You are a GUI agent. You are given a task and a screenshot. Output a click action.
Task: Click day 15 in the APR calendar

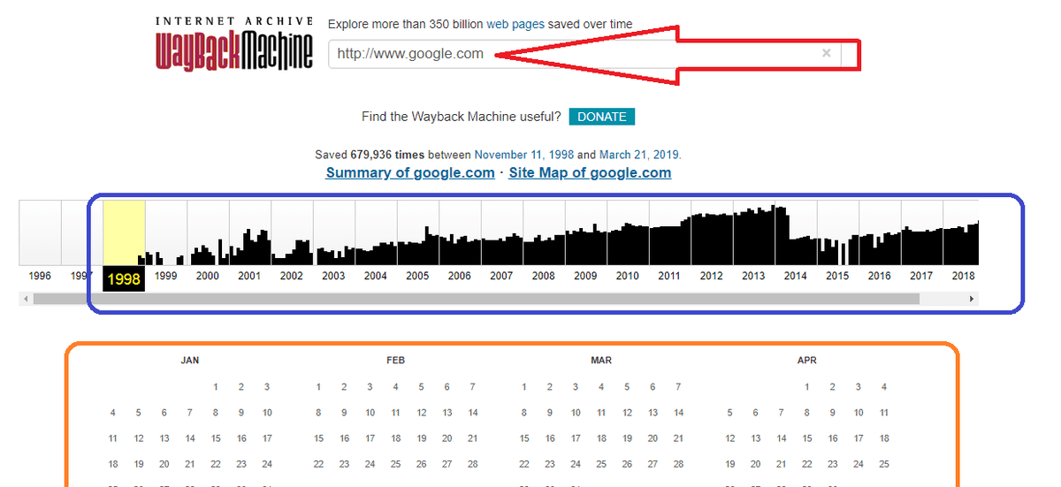coord(807,438)
